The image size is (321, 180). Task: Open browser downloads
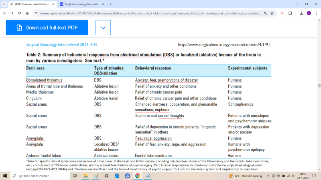click(301, 13)
